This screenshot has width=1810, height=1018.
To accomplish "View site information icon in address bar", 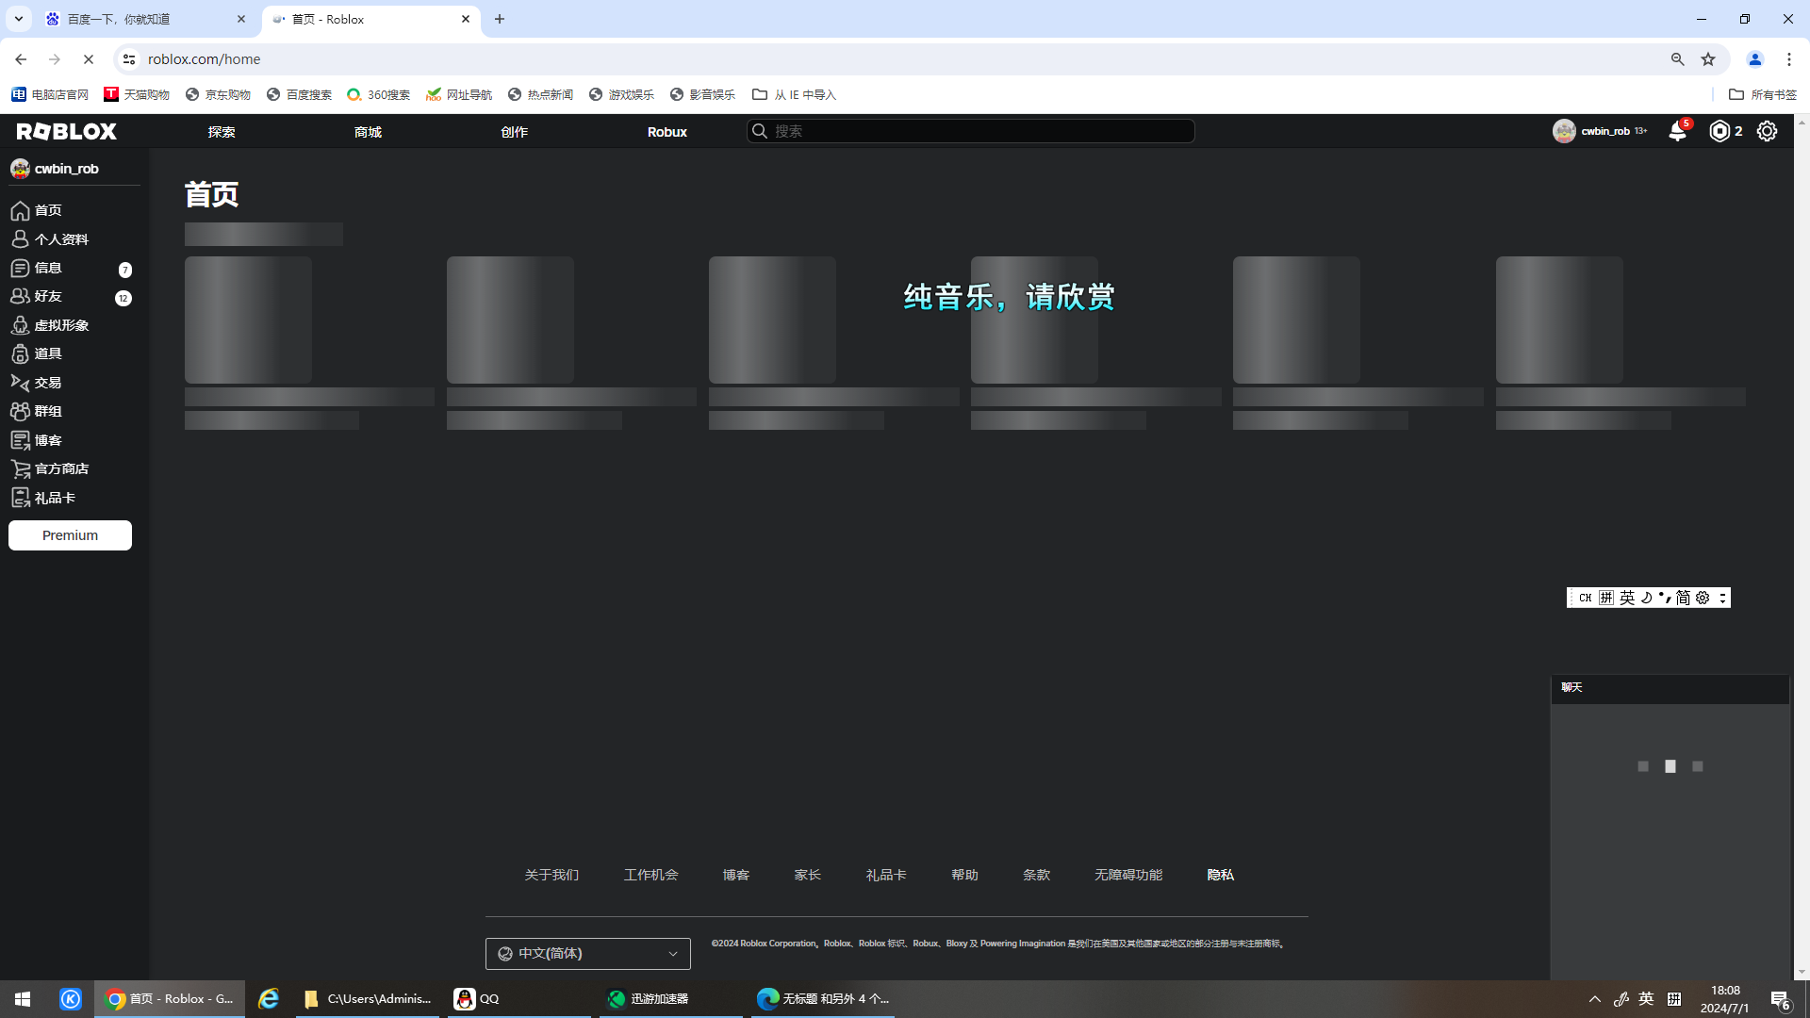I will point(129,59).
